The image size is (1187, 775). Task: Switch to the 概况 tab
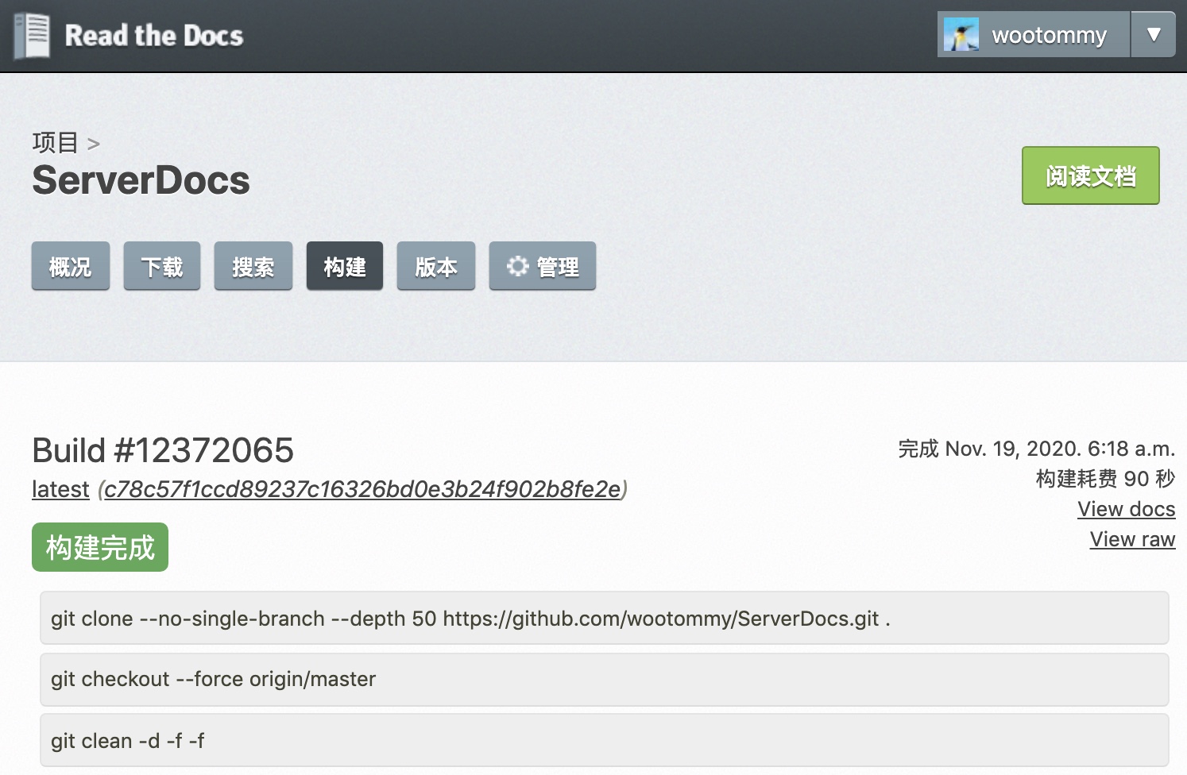(x=71, y=267)
